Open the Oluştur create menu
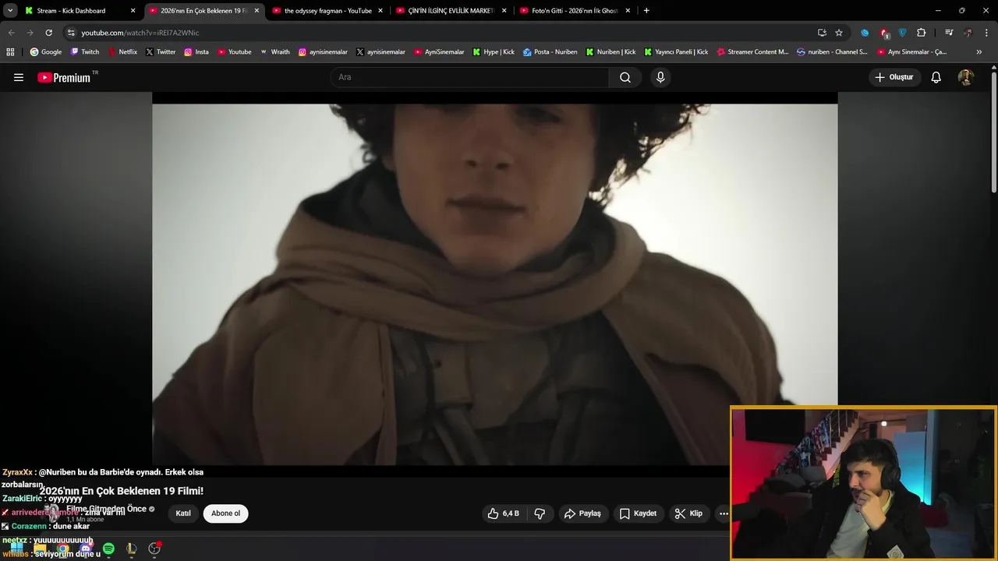 point(895,77)
